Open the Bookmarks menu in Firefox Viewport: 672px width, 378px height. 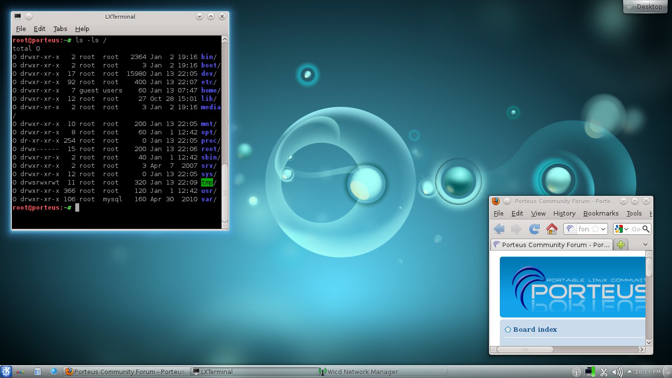(x=601, y=213)
